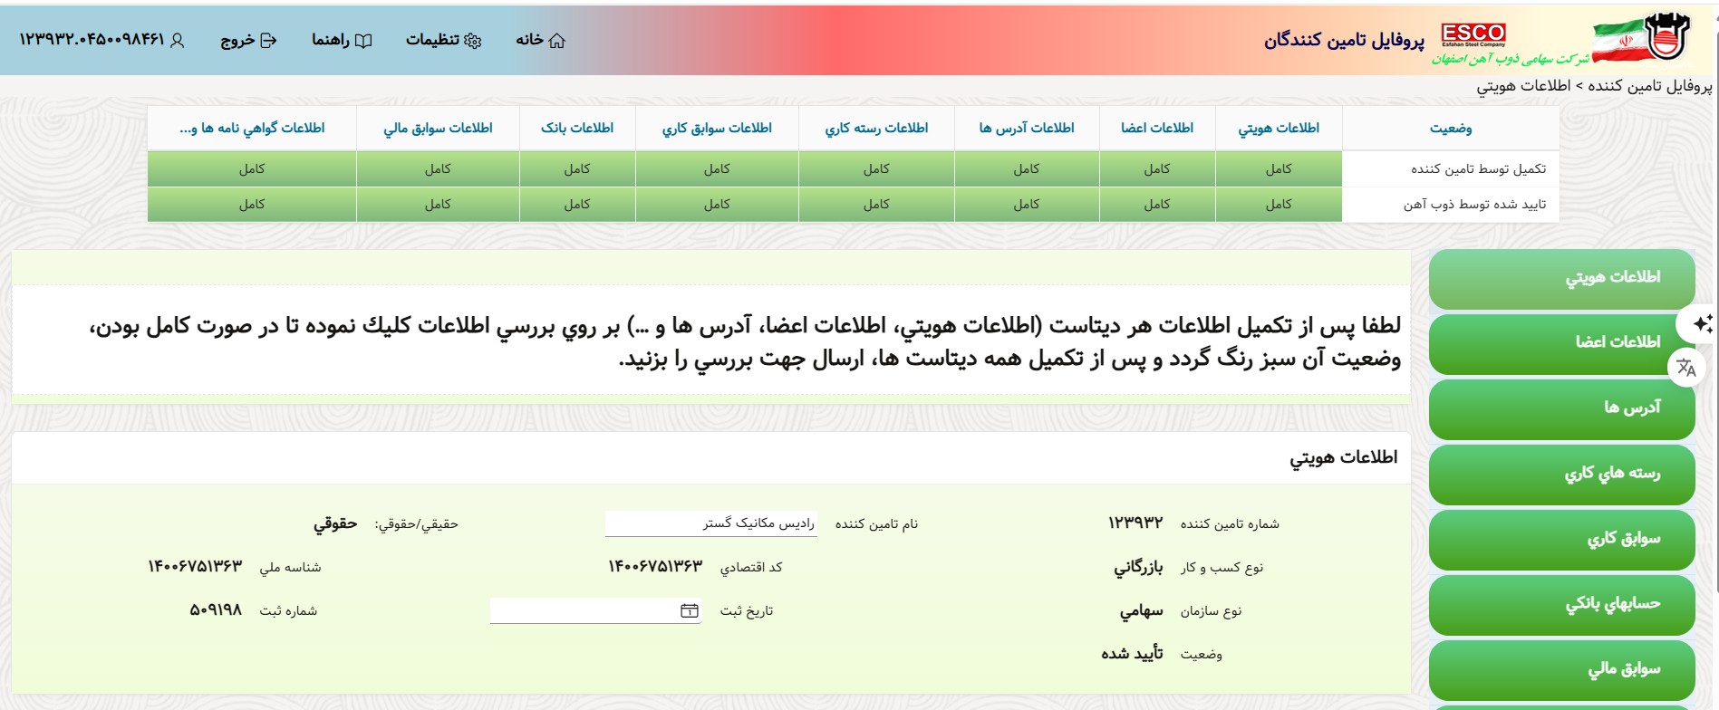Select the اطلاعات سوابق مالي column header
Image resolution: width=1719 pixels, height=710 pixels.
coord(438,129)
